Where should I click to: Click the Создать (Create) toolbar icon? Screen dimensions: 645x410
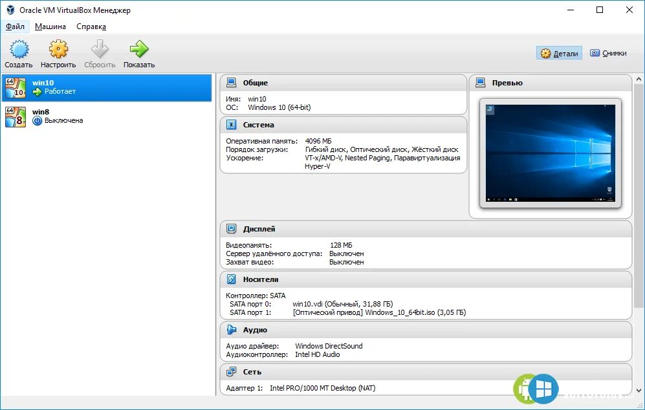19,49
